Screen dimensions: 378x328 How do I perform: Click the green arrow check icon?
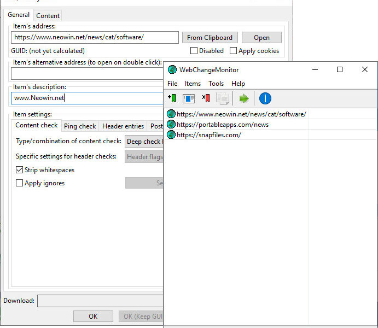pos(244,98)
